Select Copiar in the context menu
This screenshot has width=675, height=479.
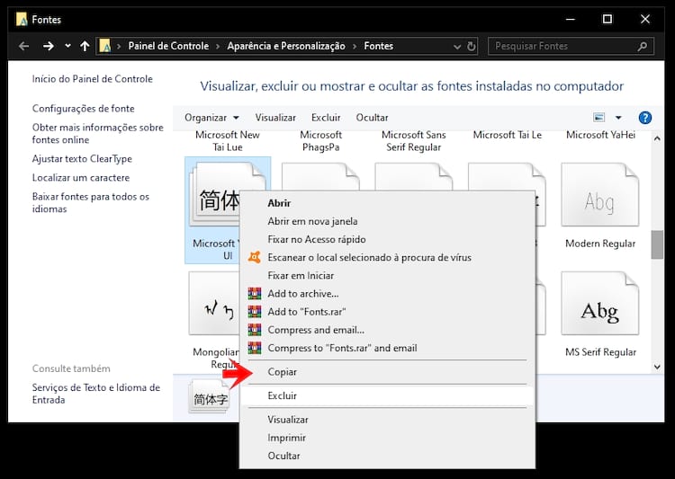pos(387,371)
